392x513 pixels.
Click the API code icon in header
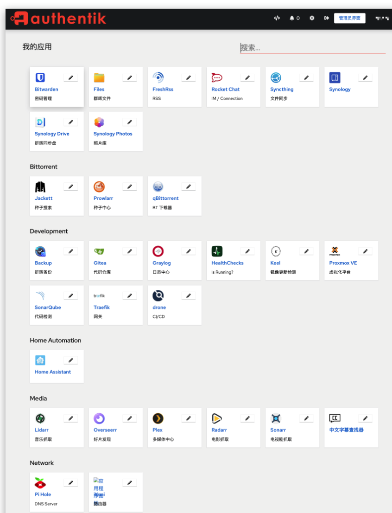(x=277, y=18)
